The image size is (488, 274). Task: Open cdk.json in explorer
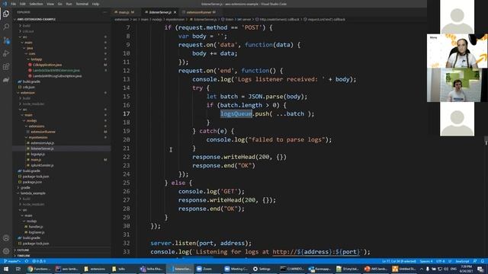[28, 88]
